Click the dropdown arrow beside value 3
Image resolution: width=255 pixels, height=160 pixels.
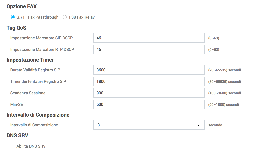pos(199,125)
